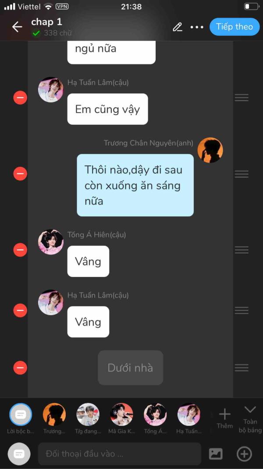
Task: Click the Đối thoại đầu vào text field
Action: tap(120, 454)
